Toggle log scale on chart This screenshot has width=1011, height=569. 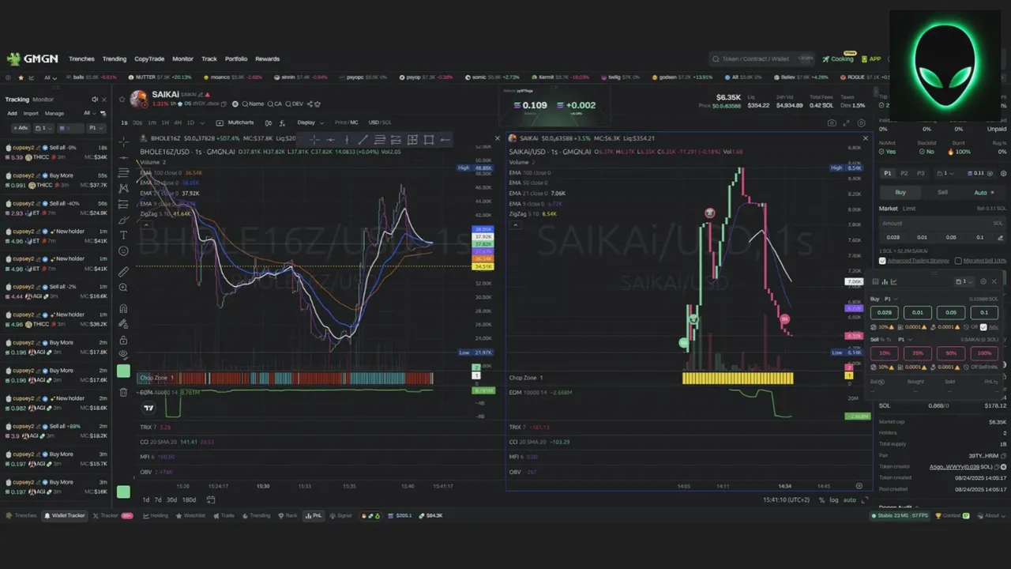pos(834,499)
